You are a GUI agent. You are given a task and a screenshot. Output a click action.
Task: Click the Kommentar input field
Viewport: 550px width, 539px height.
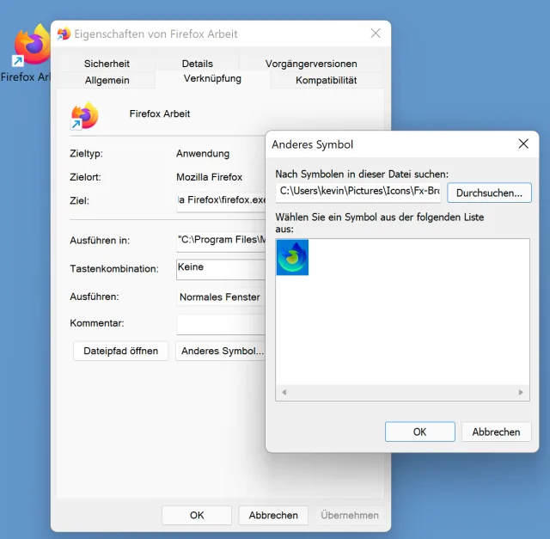(x=220, y=324)
